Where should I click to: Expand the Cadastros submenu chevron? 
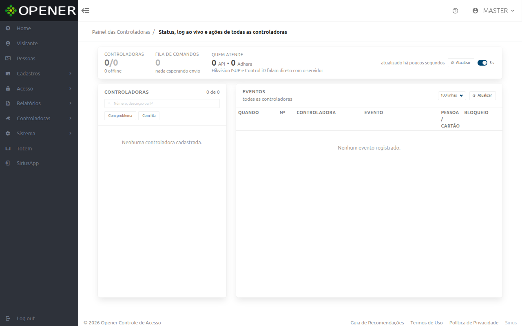pos(71,74)
